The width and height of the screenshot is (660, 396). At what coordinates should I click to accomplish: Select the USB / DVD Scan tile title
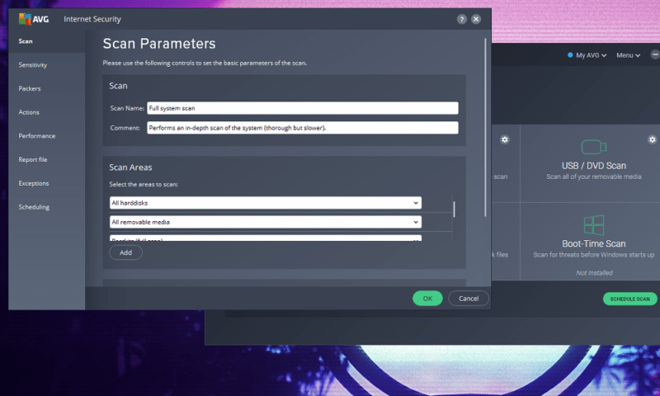(593, 166)
